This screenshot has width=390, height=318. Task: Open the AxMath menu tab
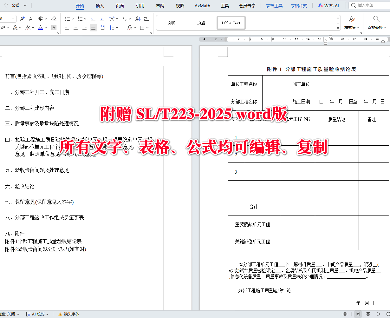tap(202, 5)
